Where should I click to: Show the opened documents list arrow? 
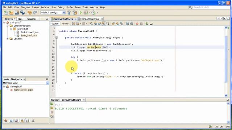click(x=225, y=18)
